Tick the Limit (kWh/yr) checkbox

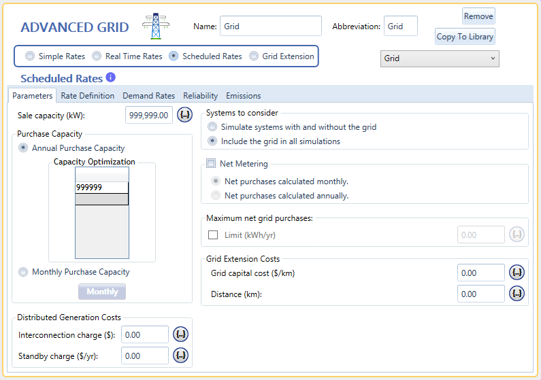pos(213,235)
